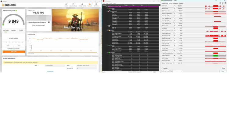Click the Show details link in 3DMark
Viewport: 244px width, 127px height.
[x=50, y=71]
